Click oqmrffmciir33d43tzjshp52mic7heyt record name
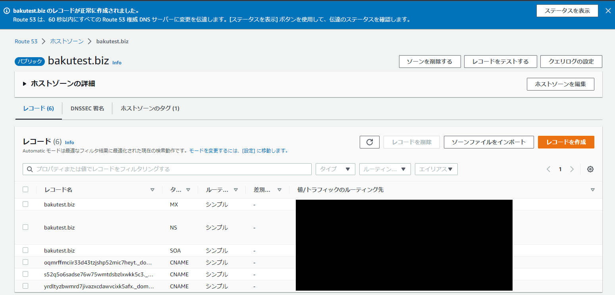 (x=98, y=262)
